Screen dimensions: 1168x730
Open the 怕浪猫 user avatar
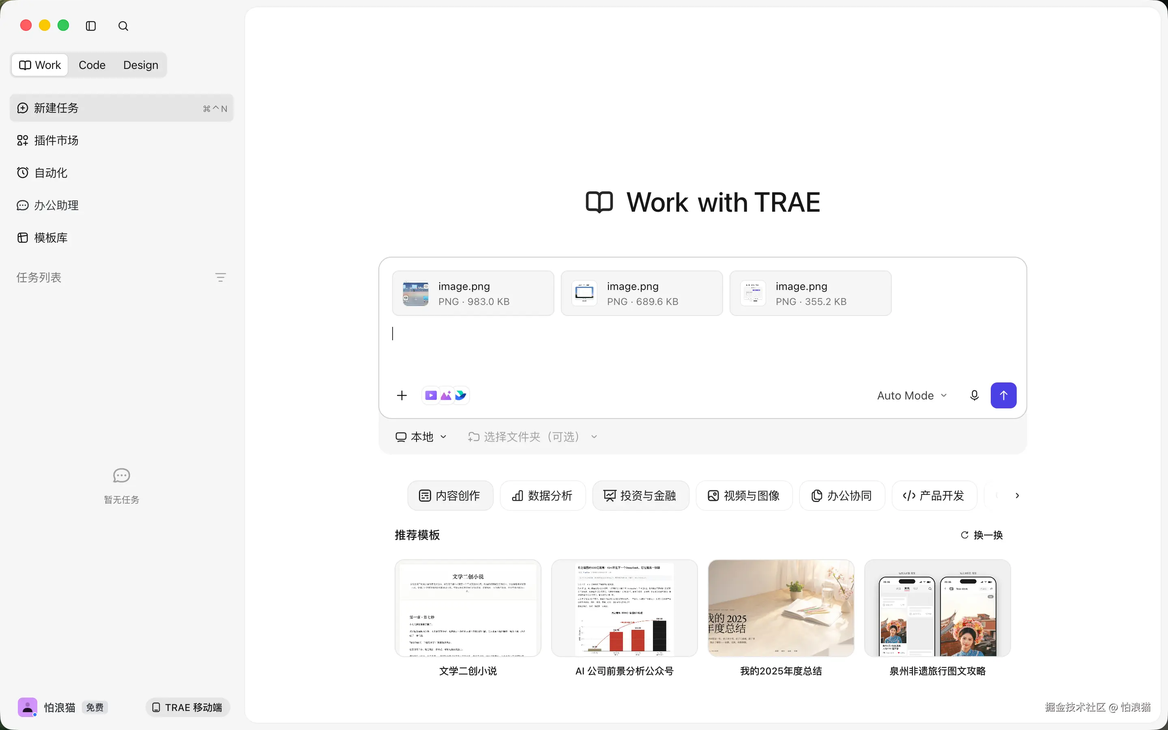(28, 707)
